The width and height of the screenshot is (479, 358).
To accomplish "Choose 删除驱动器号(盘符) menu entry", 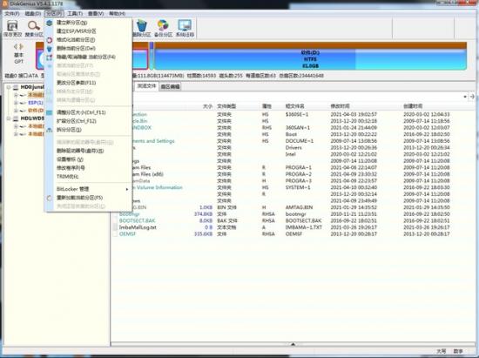I will click(88, 151).
